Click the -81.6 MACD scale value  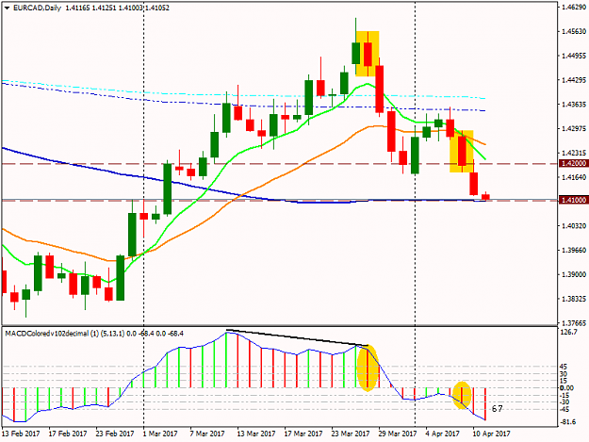(x=568, y=422)
